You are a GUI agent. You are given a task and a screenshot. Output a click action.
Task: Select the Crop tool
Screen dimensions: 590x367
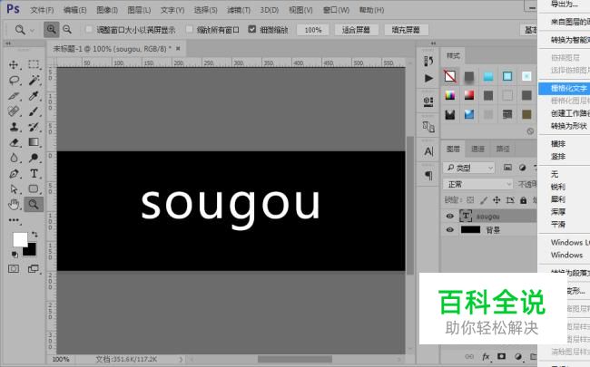[14, 96]
